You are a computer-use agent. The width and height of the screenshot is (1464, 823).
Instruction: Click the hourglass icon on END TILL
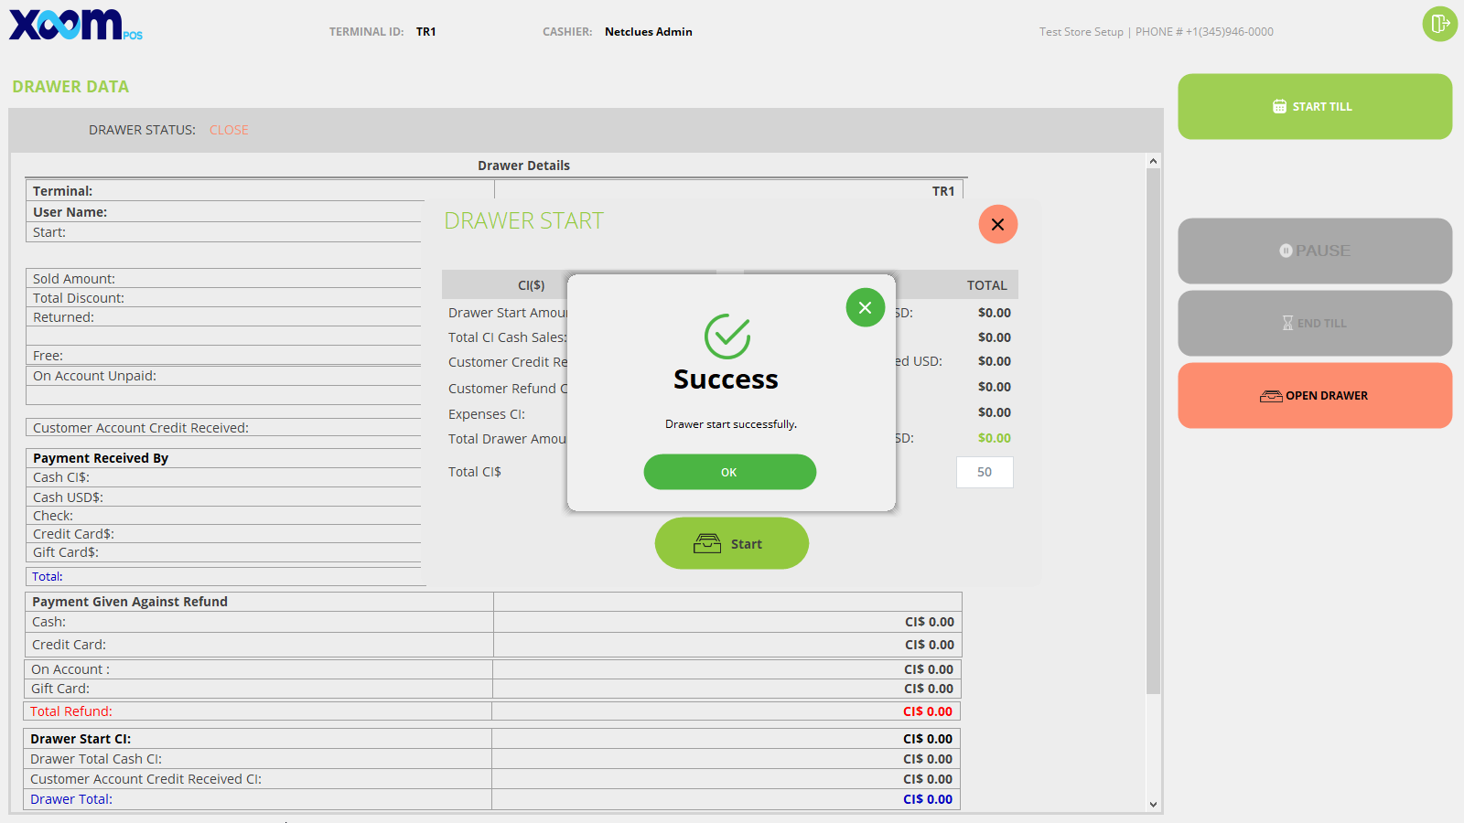point(1287,323)
